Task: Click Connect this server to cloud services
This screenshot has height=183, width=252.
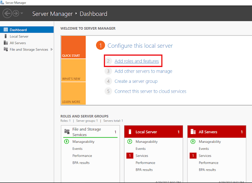Action: tap(150, 91)
